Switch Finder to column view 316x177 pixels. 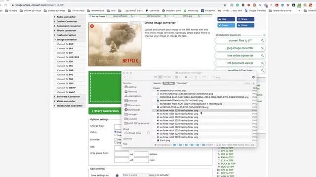coord(165,77)
